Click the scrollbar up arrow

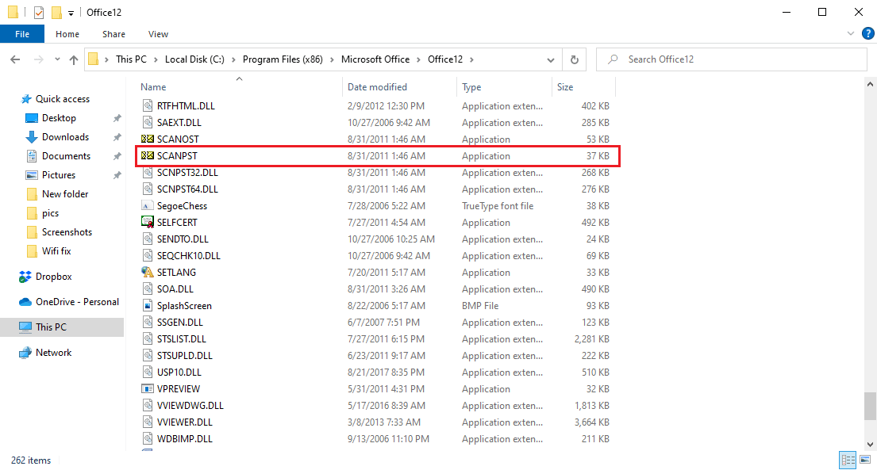[x=870, y=85]
